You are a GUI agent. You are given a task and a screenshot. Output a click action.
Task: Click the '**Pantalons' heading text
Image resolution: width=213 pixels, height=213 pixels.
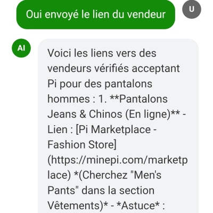pyautogui.click(x=138, y=99)
